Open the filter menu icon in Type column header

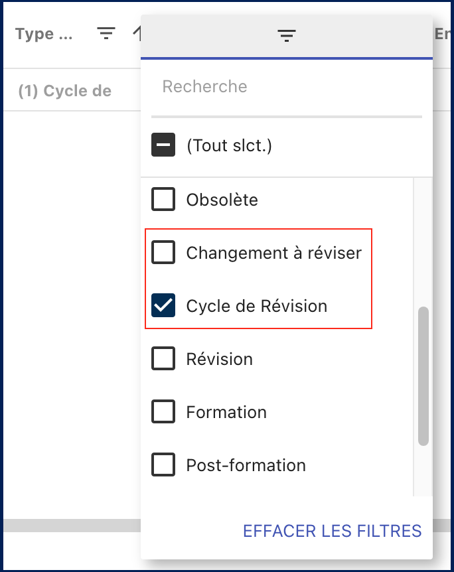coord(106,33)
